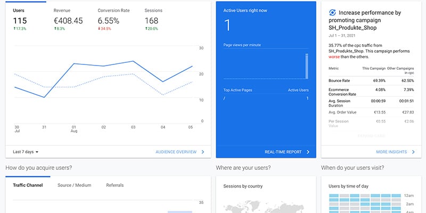Click the 115 users figure
Screen dimensions: 426x213
(x=20, y=21)
